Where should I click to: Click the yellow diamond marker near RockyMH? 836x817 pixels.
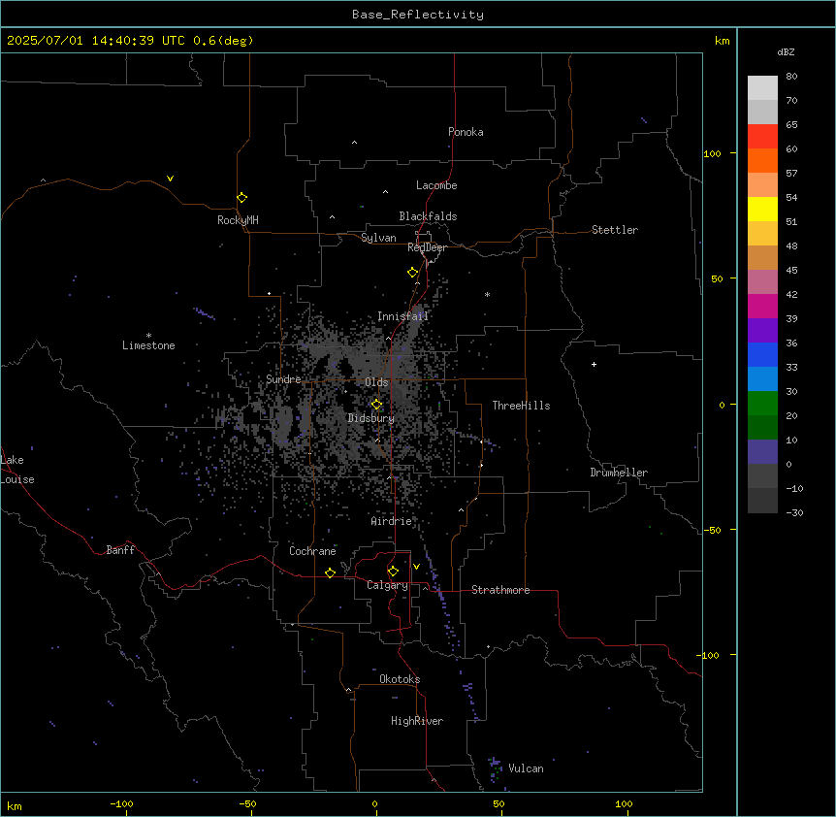pos(241,198)
